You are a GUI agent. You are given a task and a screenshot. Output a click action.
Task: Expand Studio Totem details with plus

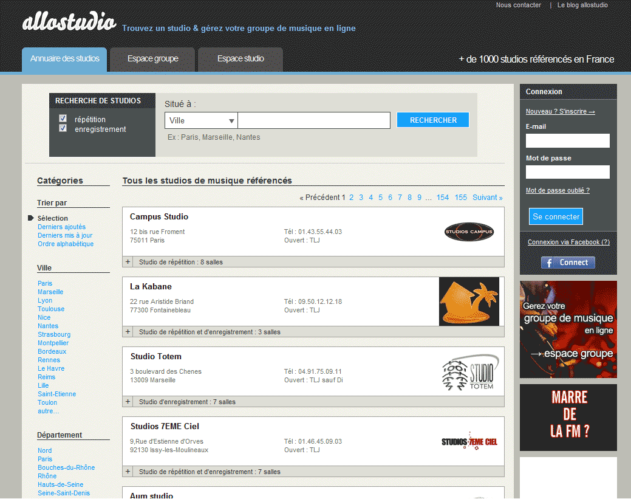(128, 402)
